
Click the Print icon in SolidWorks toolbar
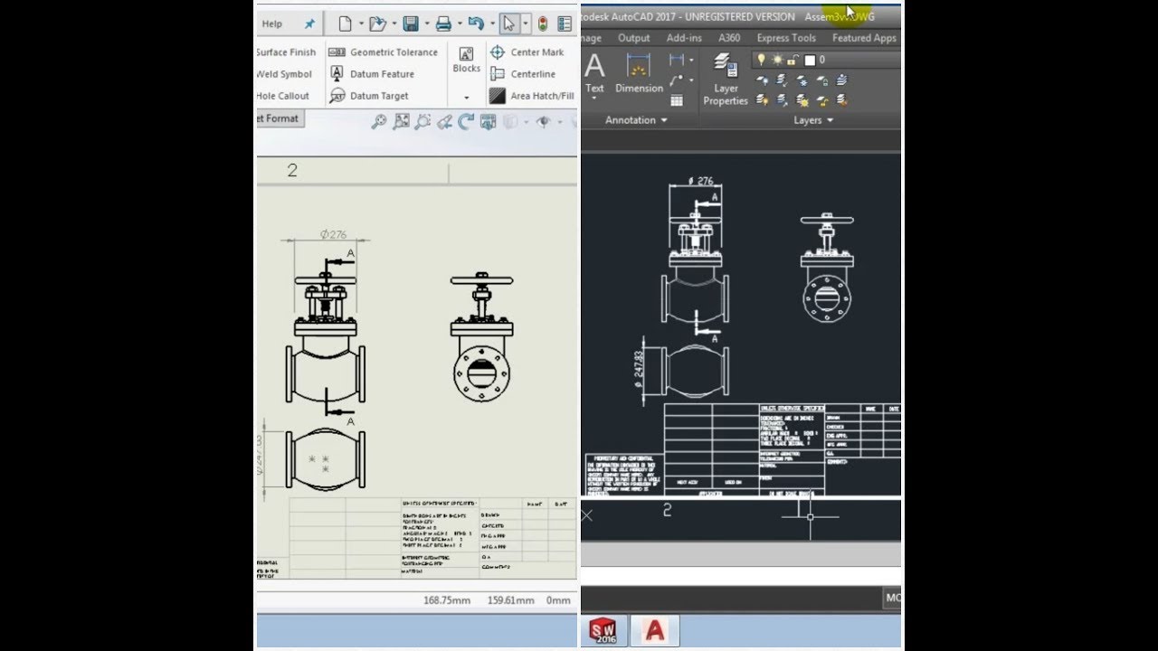(x=443, y=24)
